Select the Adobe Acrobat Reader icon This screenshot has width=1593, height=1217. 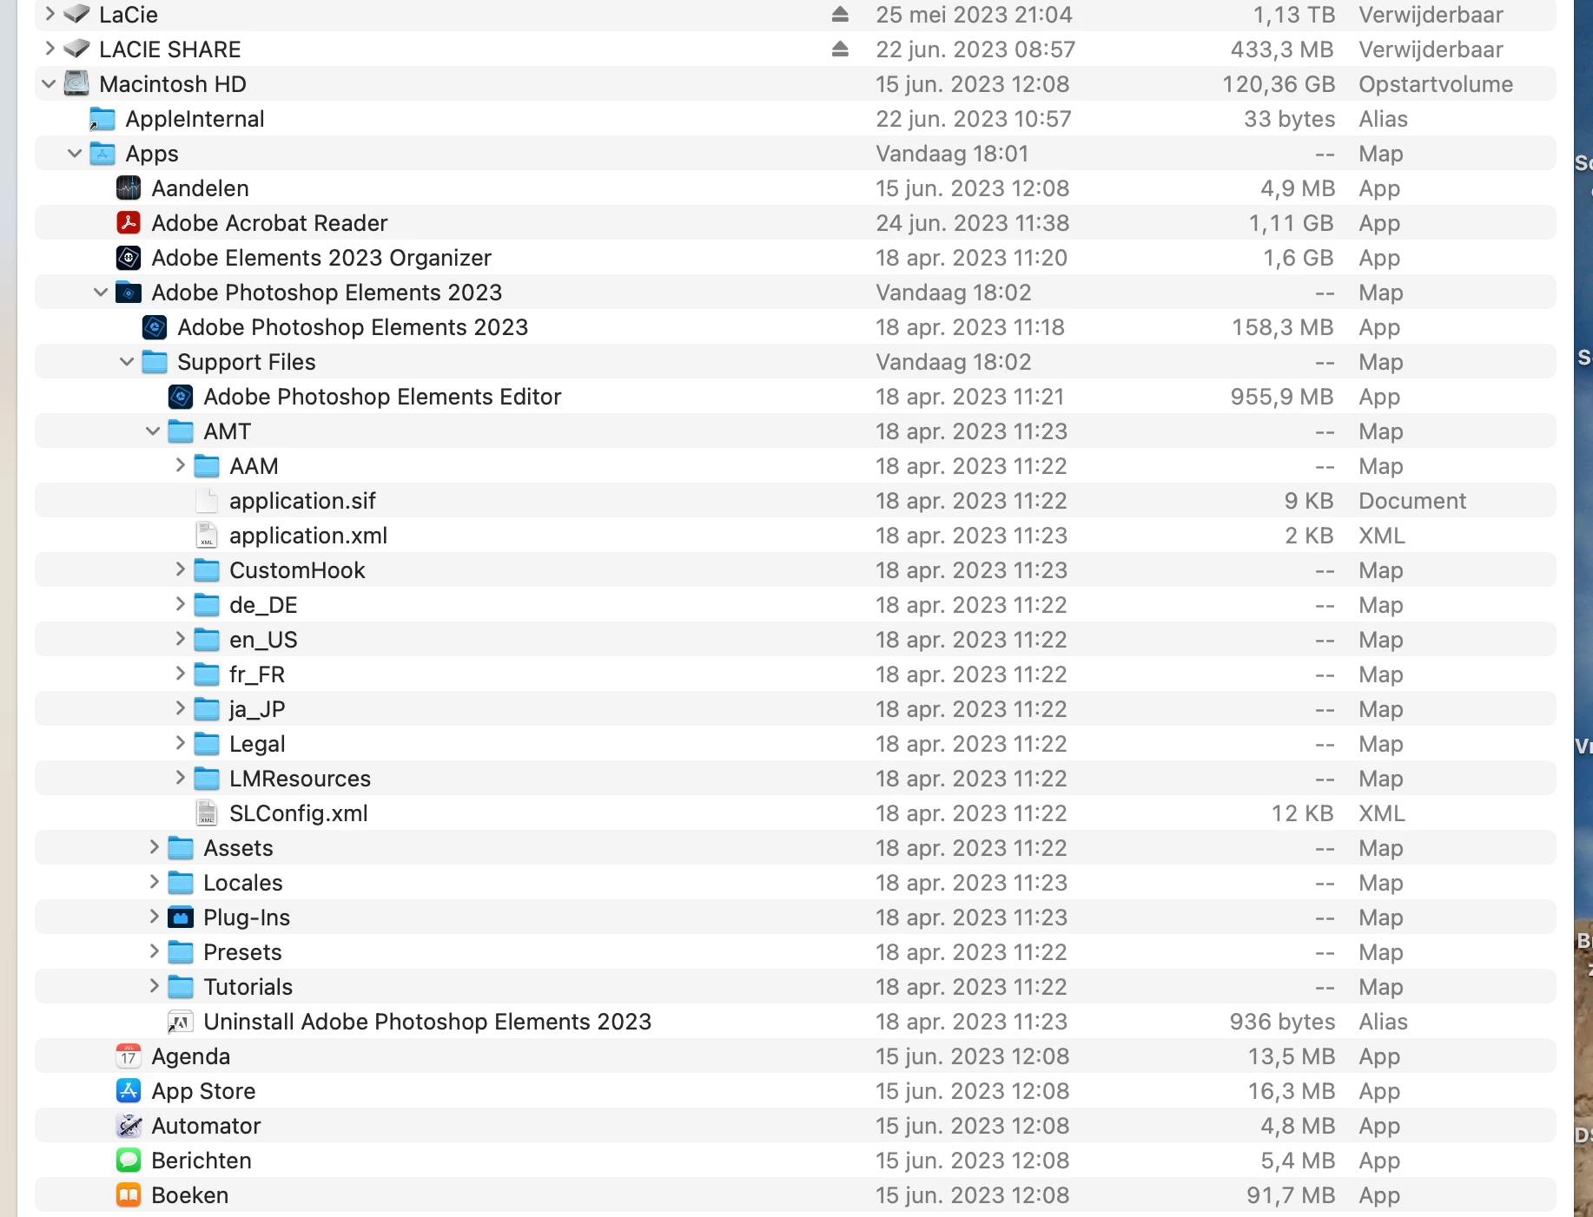pos(129,223)
